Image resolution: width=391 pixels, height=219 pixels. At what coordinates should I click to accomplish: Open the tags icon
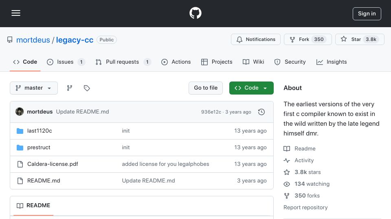coord(87,88)
